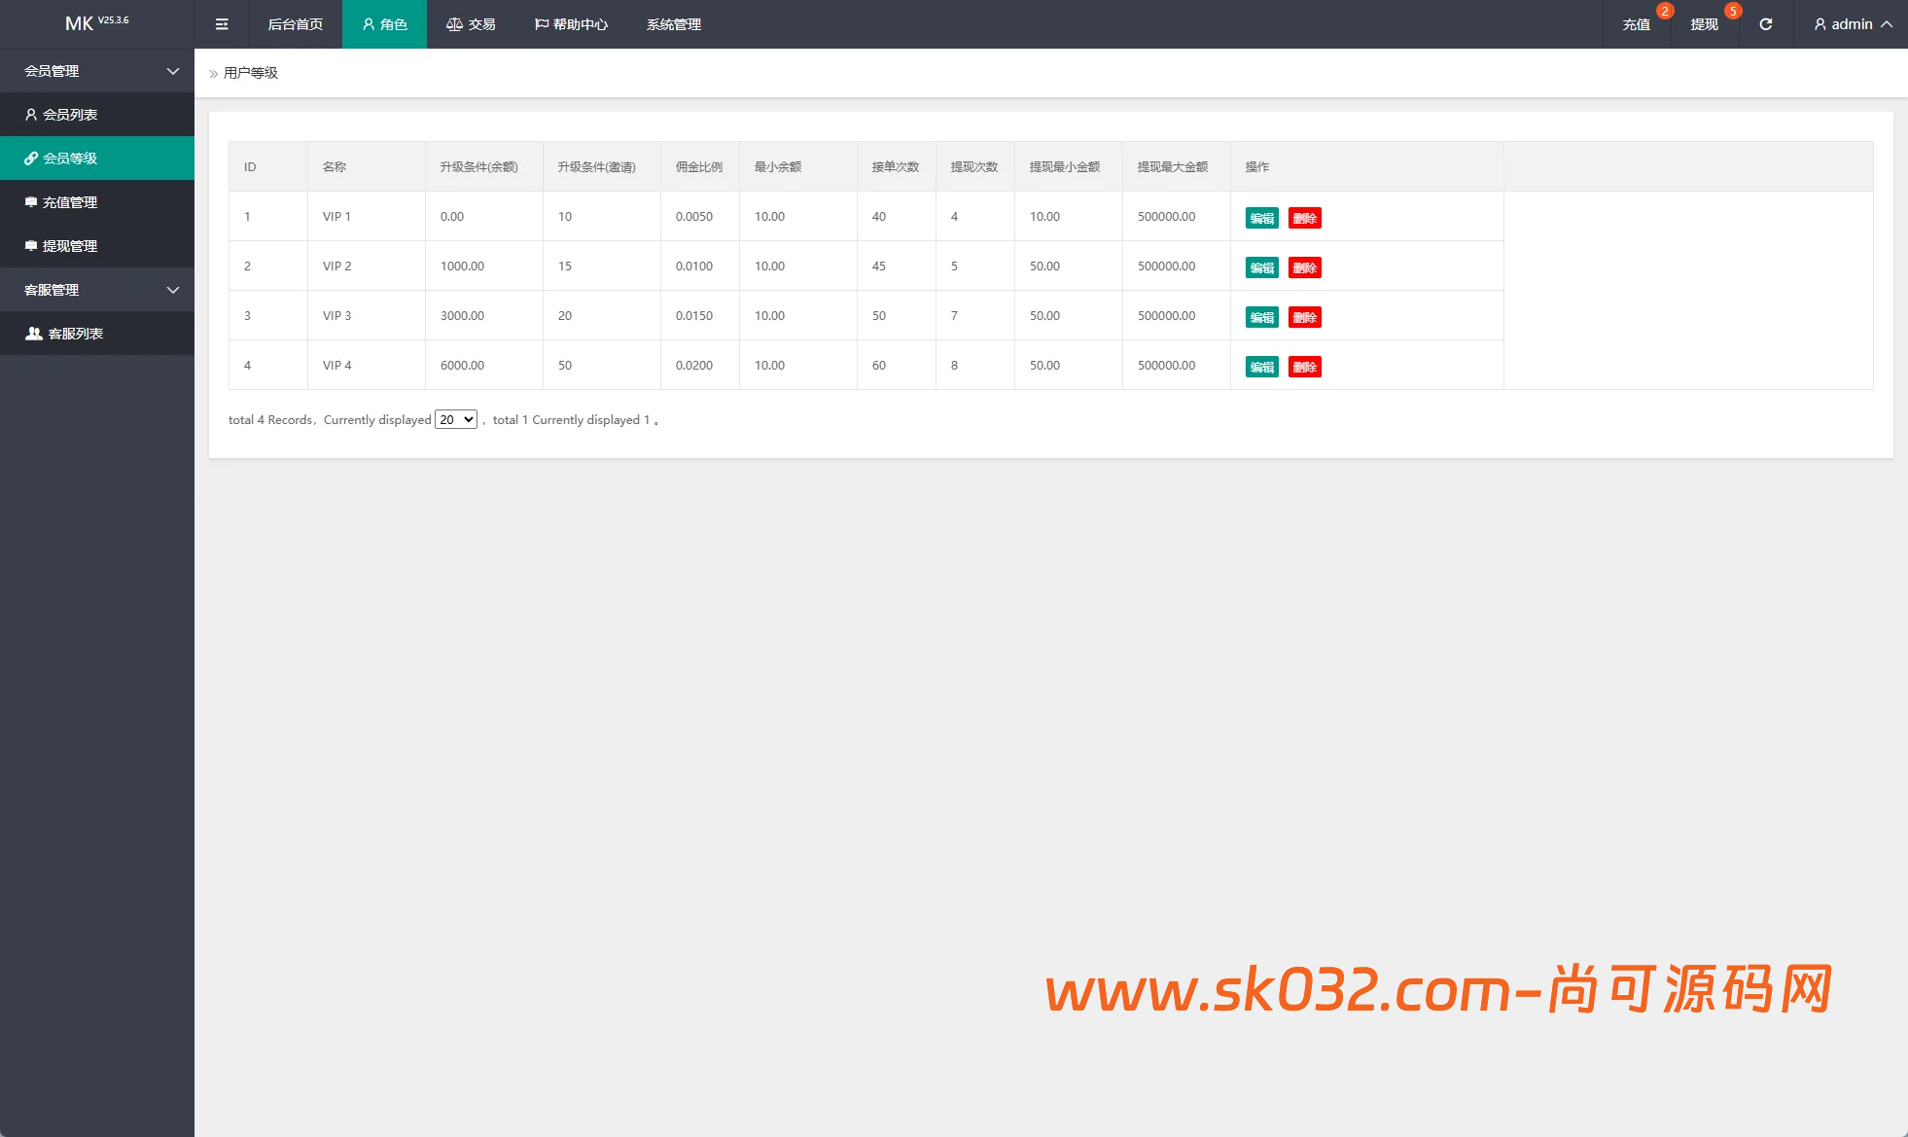Click 删除 button for VIP 3

(1304, 317)
